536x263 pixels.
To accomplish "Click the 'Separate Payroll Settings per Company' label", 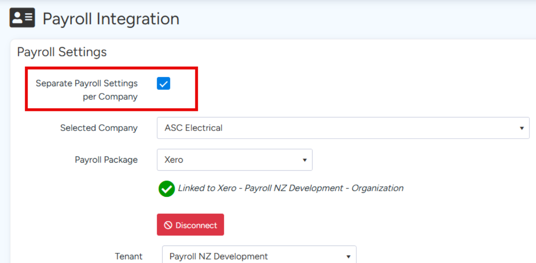I will 87,90.
